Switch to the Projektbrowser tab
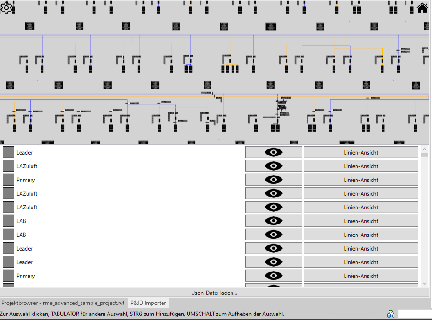This screenshot has width=432, height=320. tap(63, 303)
